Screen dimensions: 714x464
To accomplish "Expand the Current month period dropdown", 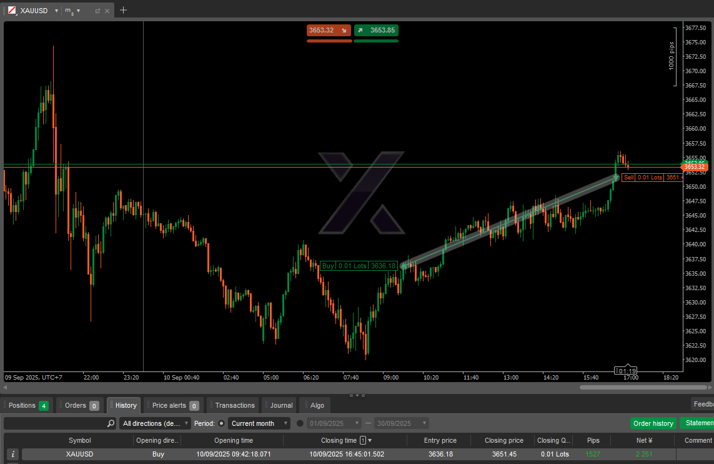I will (x=259, y=423).
